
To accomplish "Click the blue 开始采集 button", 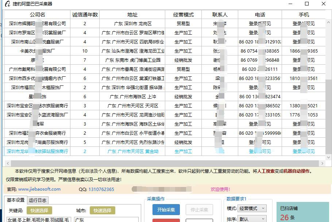I will click(166, 210).
